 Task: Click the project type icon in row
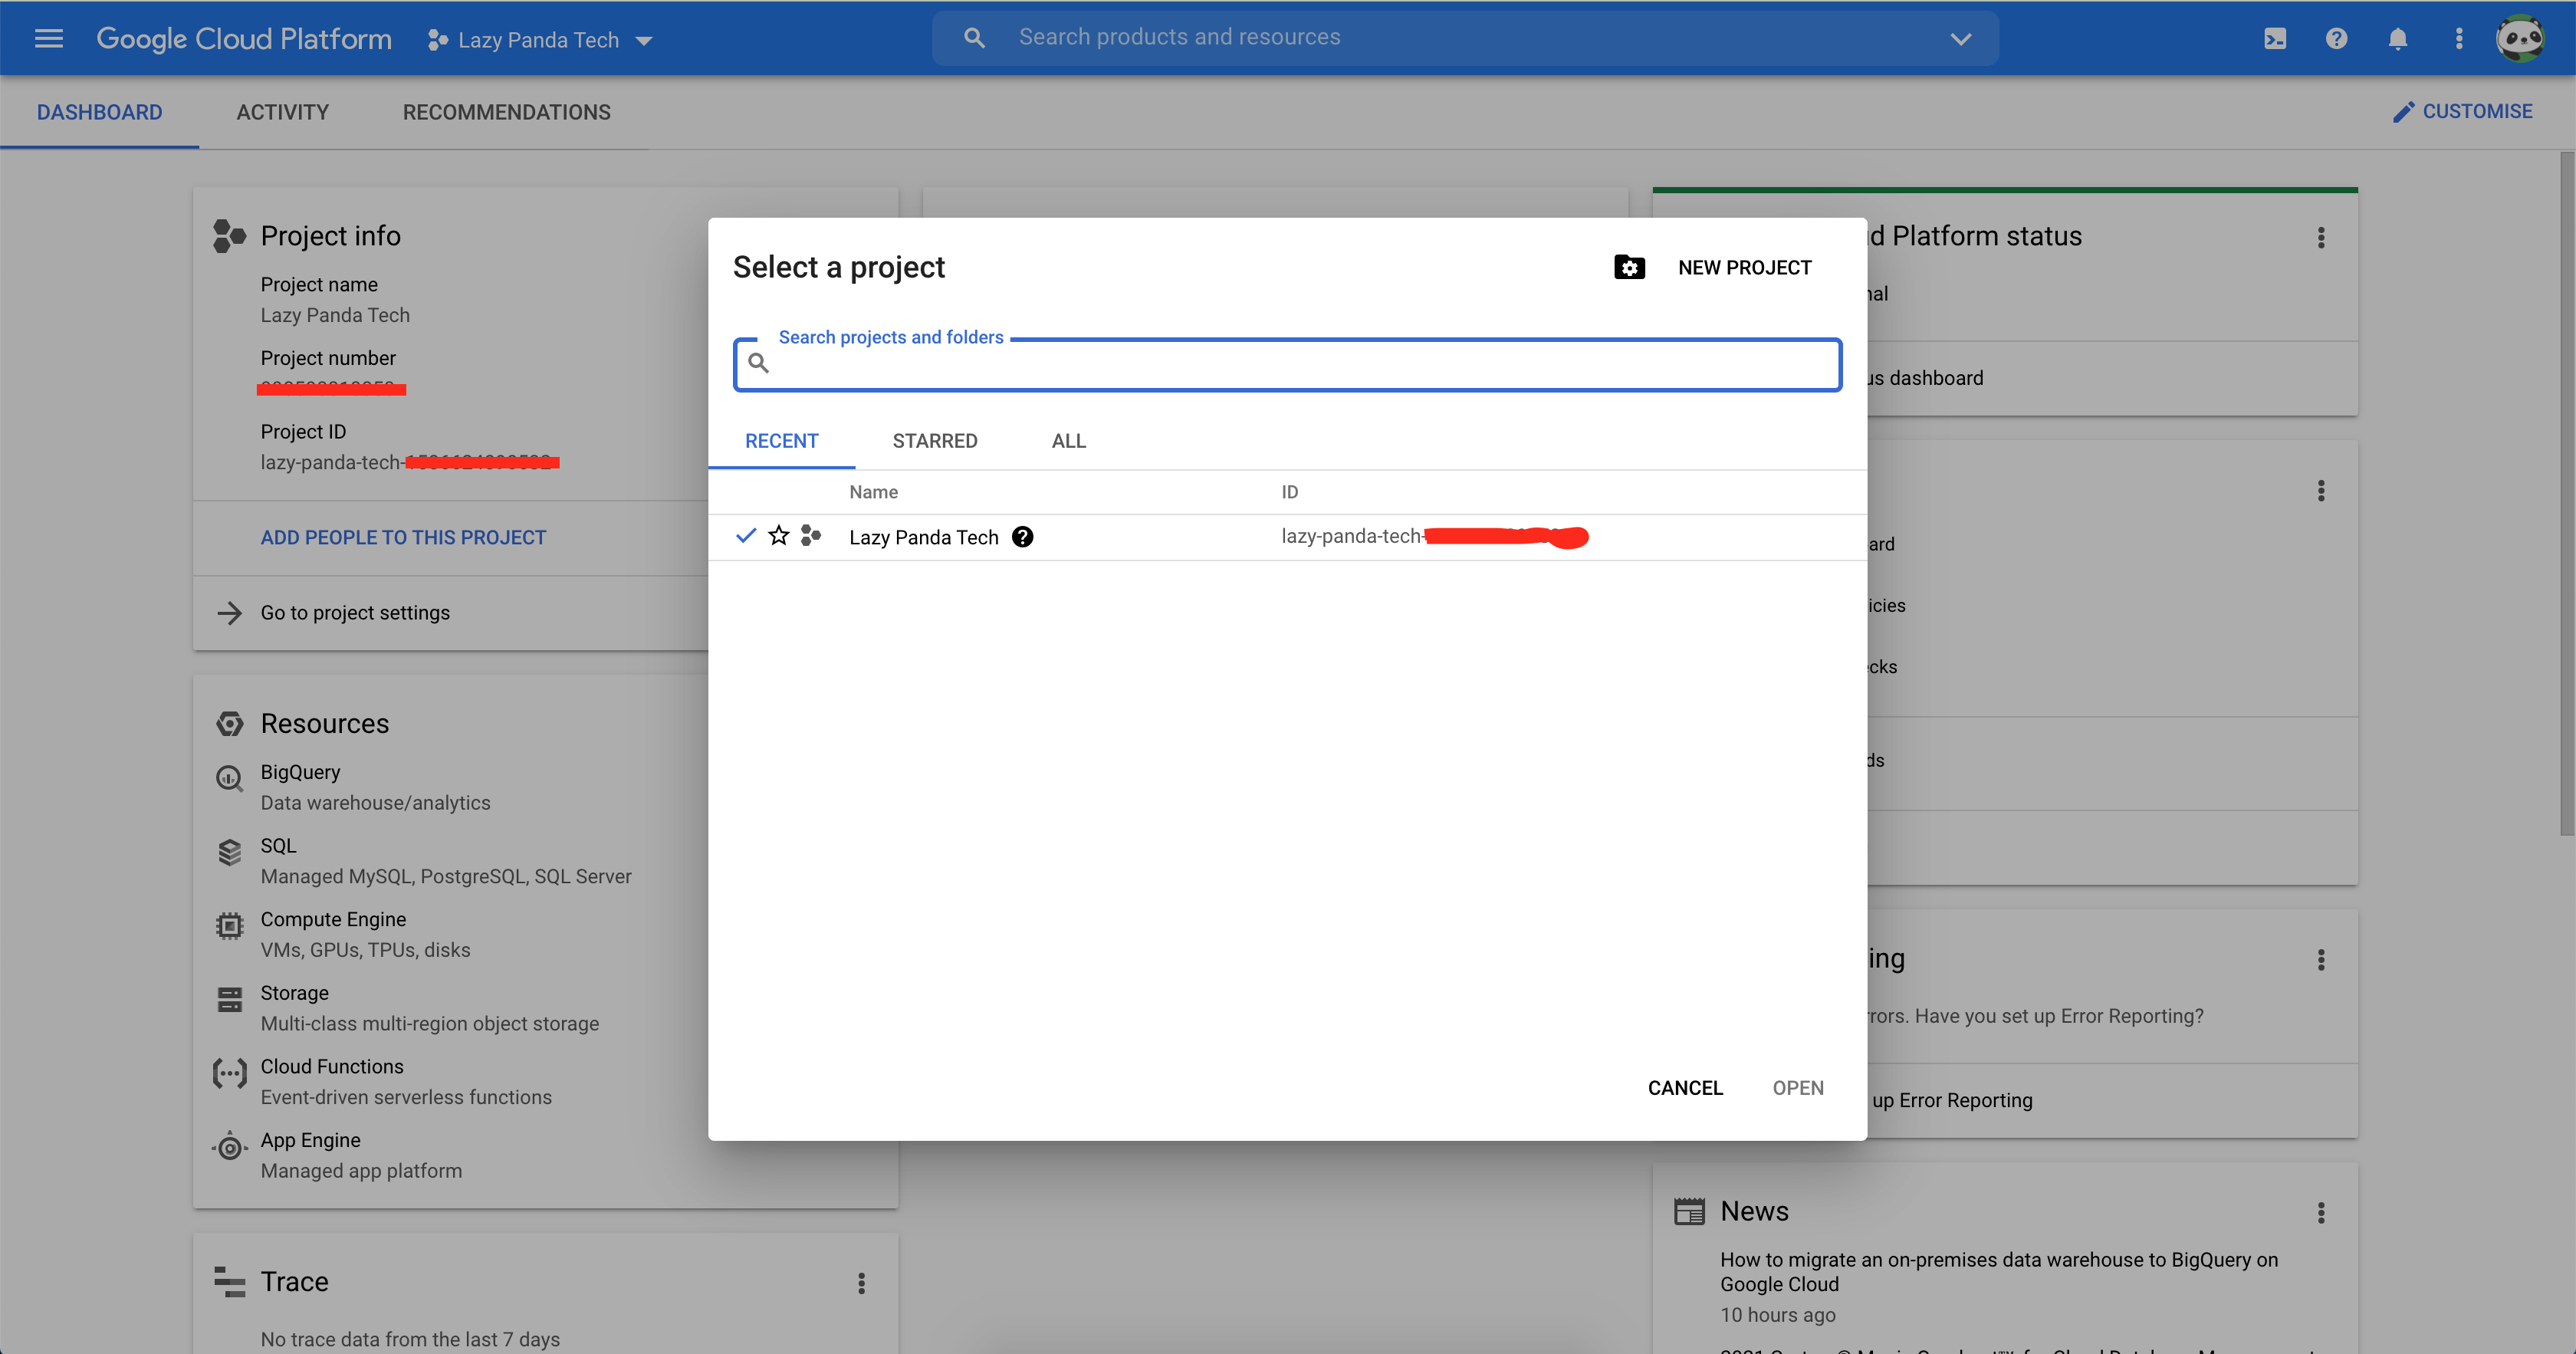click(811, 536)
